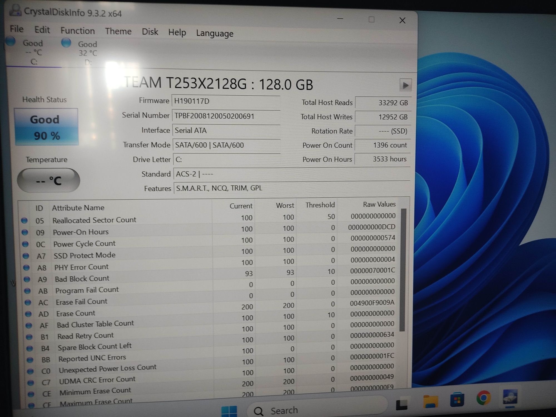Open the Function menu

(x=78, y=31)
